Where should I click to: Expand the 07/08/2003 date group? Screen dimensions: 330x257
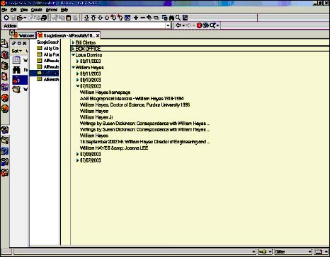(78, 154)
